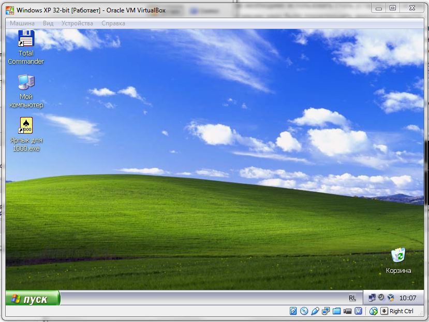The image size is (429, 322).
Task: Click the RU language indicator
Action: click(x=352, y=298)
